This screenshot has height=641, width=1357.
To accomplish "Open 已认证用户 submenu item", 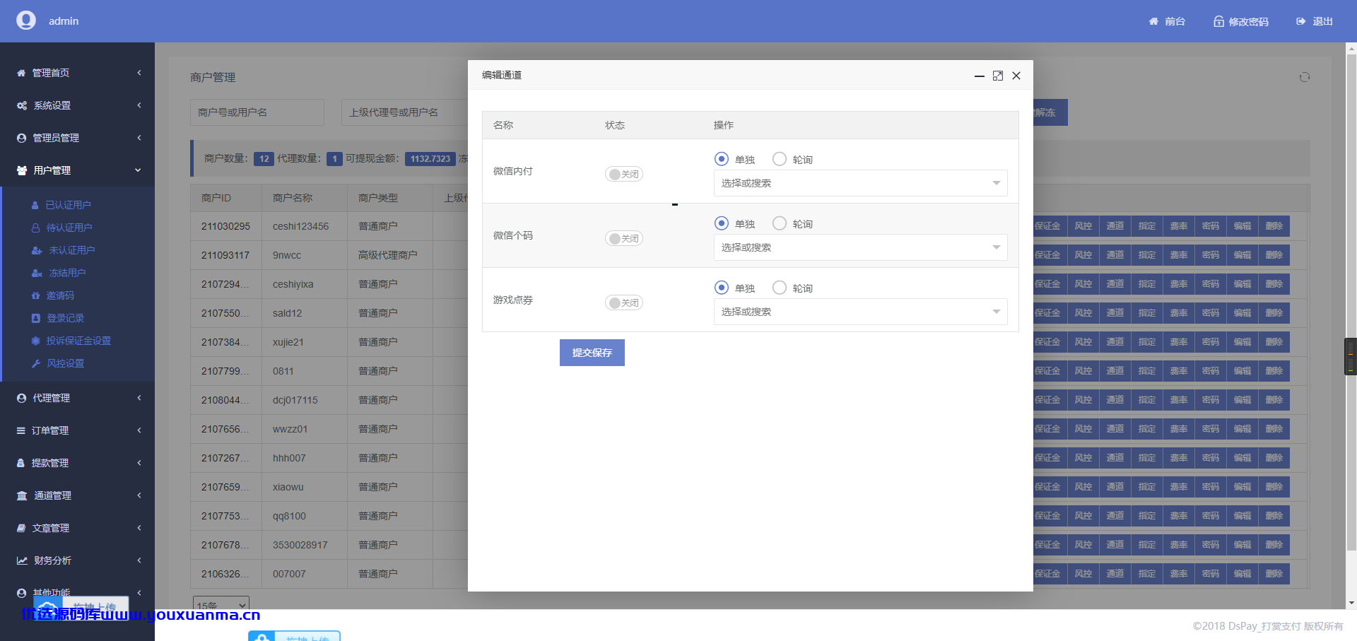I will click(68, 205).
